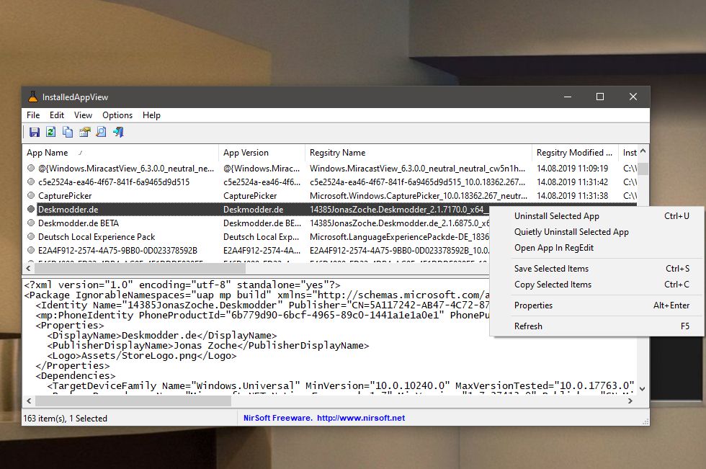This screenshot has height=469, width=706.
Task: Select the CapturePicker row bullet icon
Action: click(x=30, y=195)
